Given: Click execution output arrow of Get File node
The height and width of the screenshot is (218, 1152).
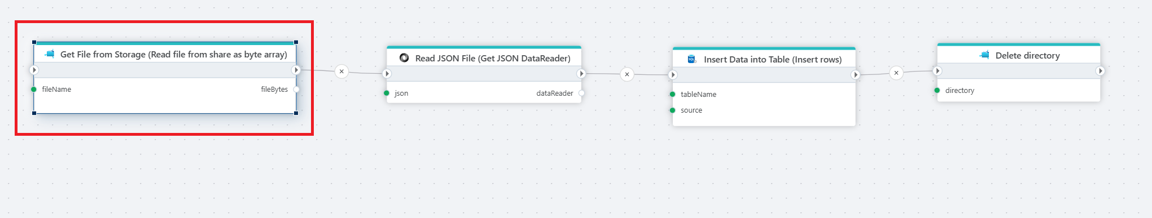Looking at the screenshot, I should [x=296, y=70].
